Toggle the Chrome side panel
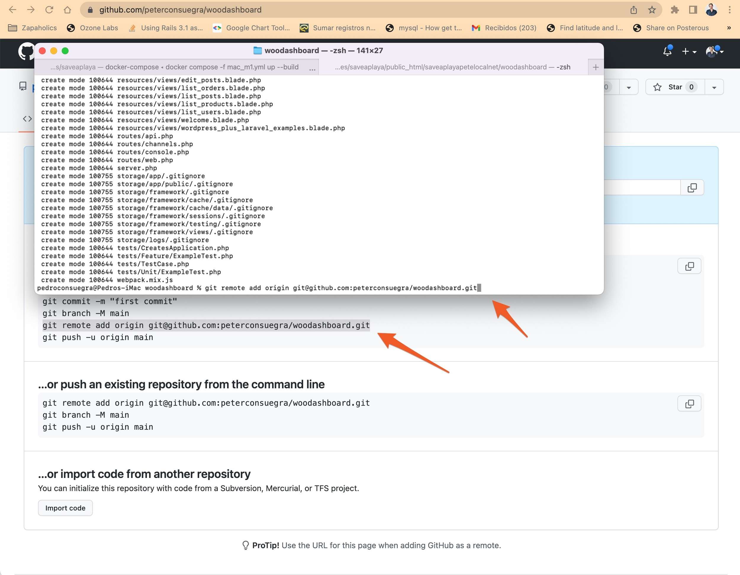The width and height of the screenshot is (740, 575). click(693, 10)
